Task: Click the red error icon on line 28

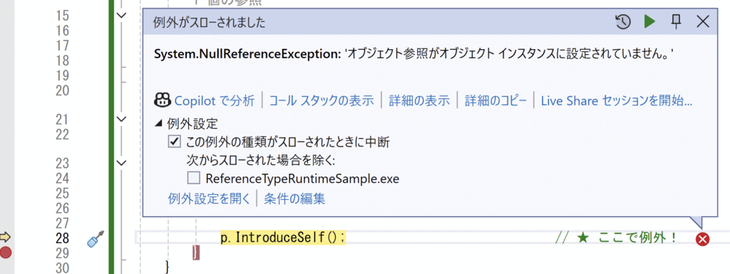Action: point(702,239)
